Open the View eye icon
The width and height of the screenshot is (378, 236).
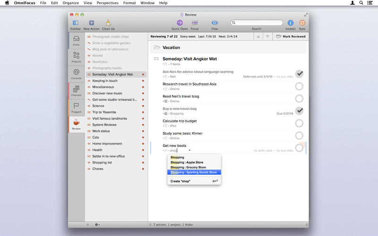coord(215,23)
